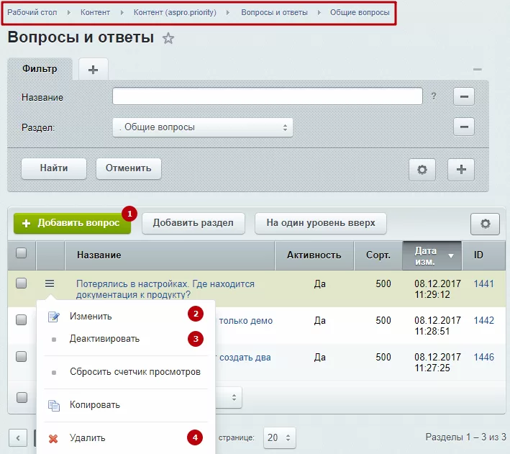Collapse the filter panel with the minimize dash

click(477, 69)
